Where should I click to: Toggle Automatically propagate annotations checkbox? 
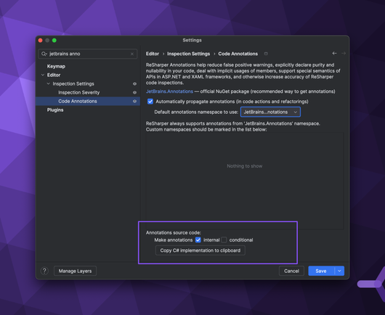click(150, 102)
